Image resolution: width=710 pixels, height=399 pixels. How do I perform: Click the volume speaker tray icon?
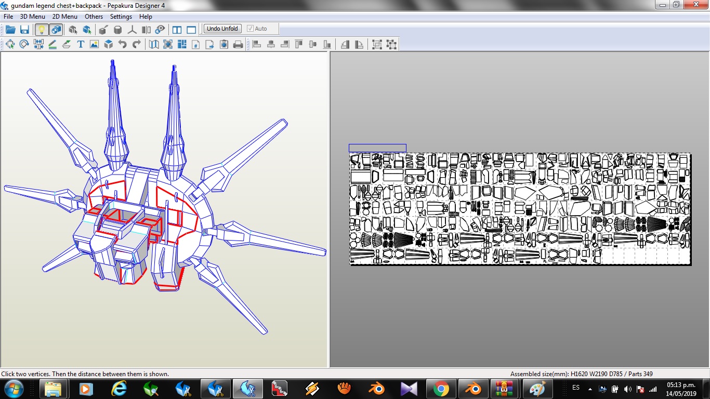tap(628, 389)
